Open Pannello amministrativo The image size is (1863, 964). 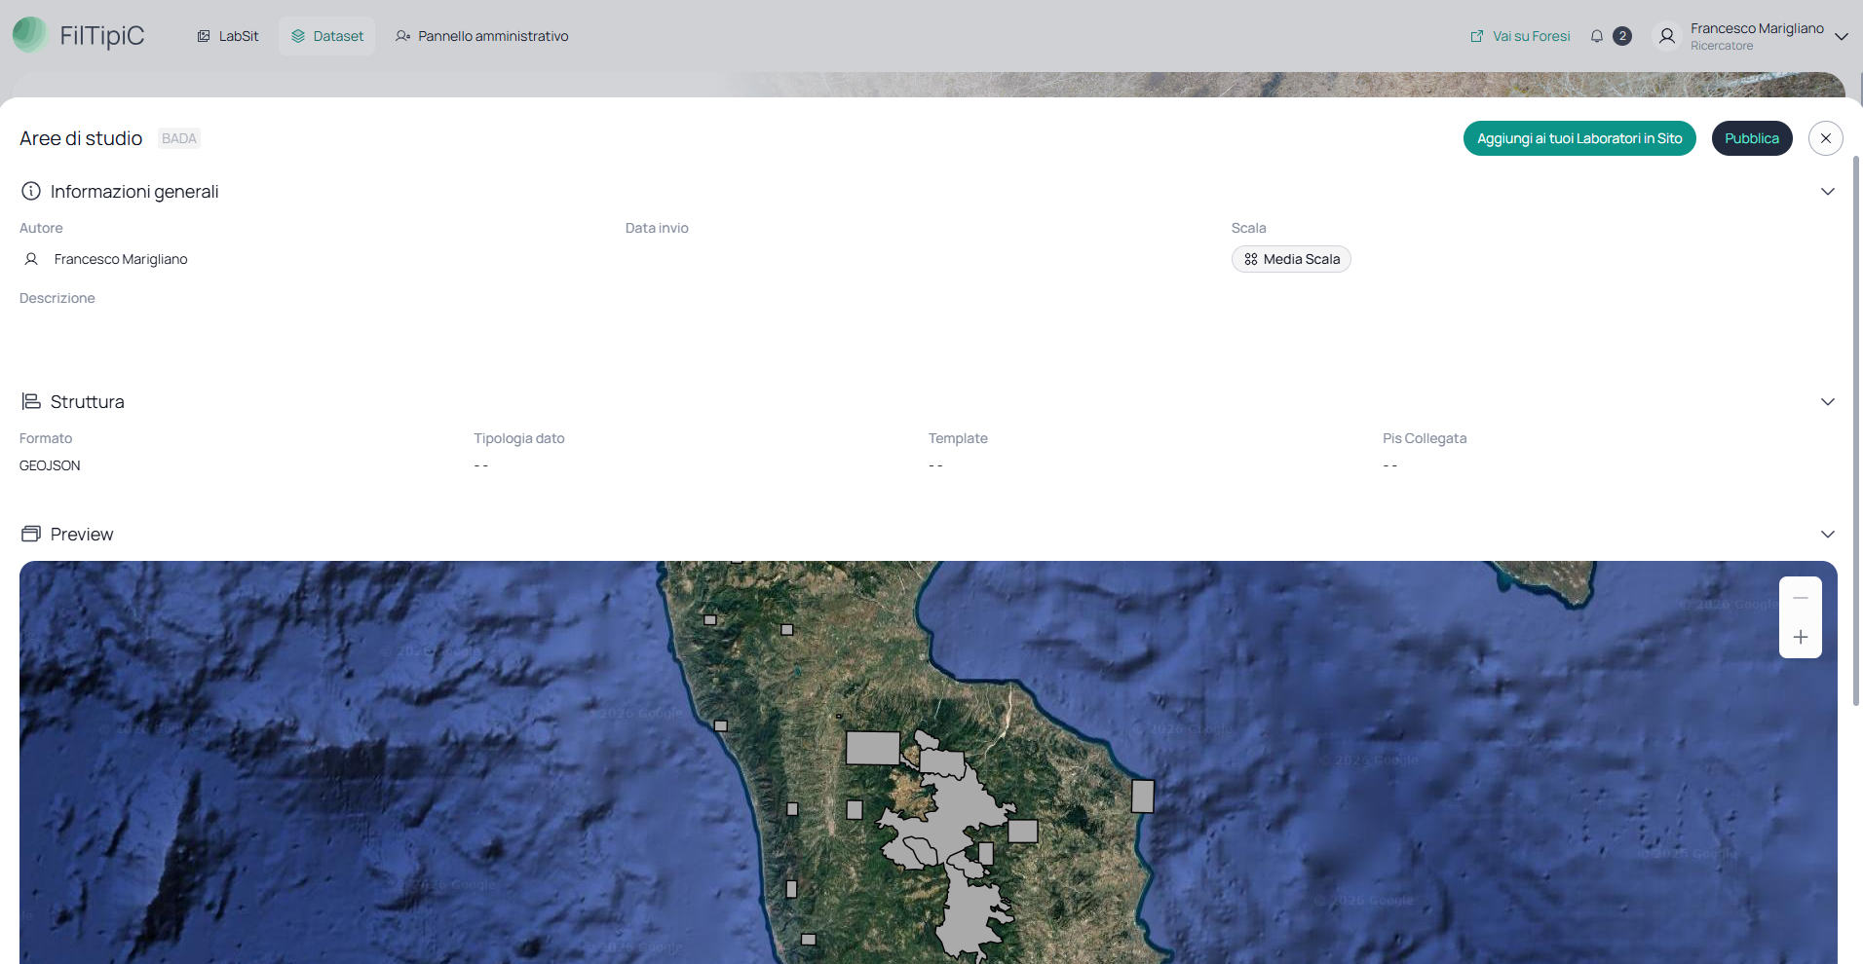coord(482,36)
